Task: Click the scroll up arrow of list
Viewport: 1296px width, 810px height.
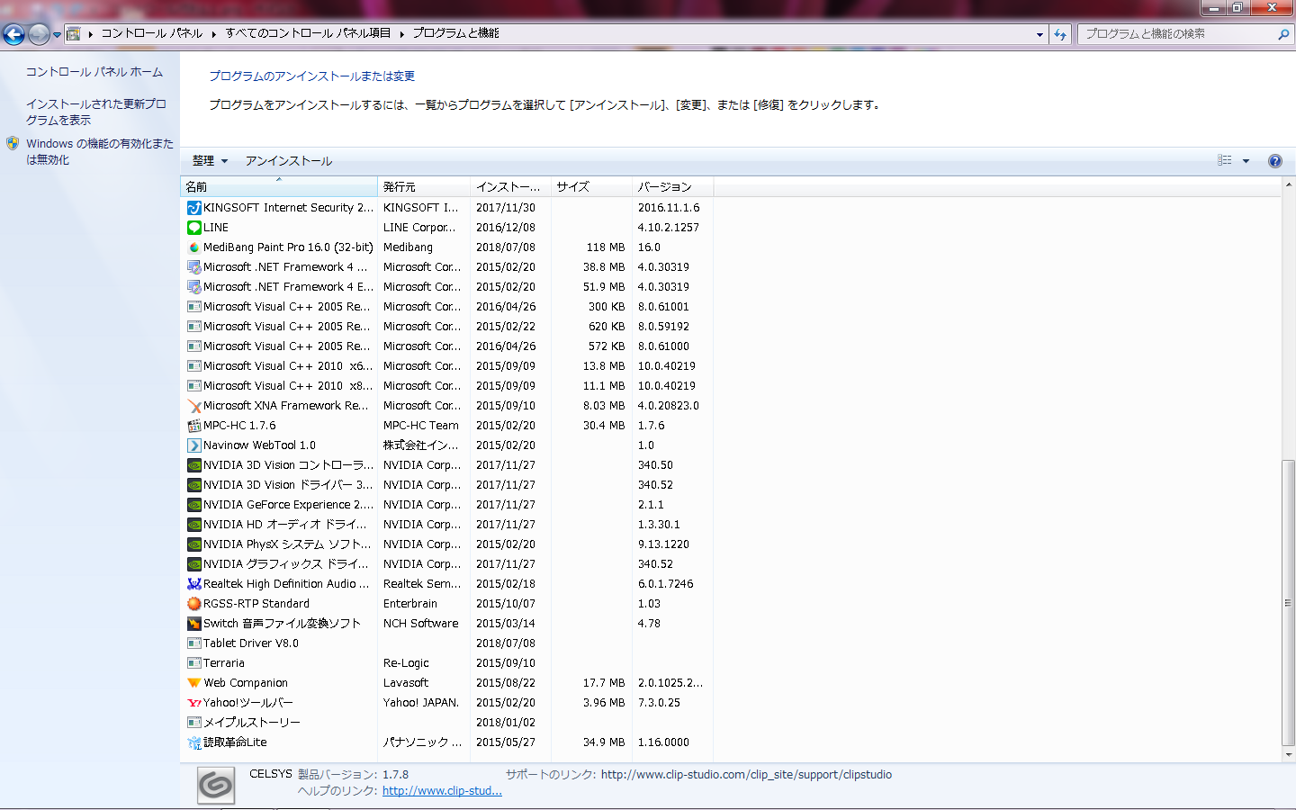Action: coord(1289,184)
